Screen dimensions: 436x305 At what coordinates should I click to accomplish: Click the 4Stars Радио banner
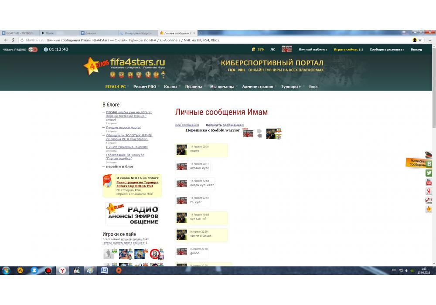pyautogui.click(x=133, y=213)
